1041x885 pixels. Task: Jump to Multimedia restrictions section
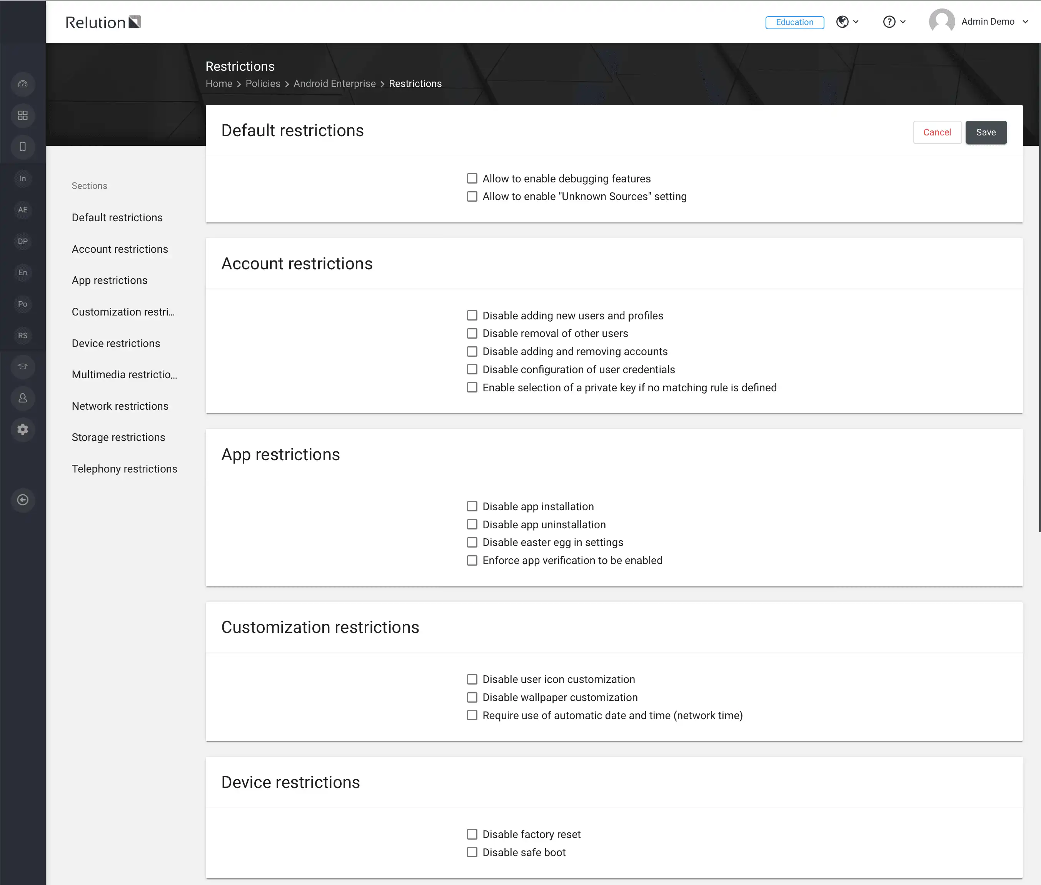pos(124,375)
